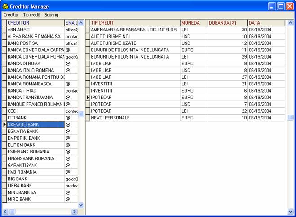Click the row selector of DAEWOO BANK

[4, 124]
